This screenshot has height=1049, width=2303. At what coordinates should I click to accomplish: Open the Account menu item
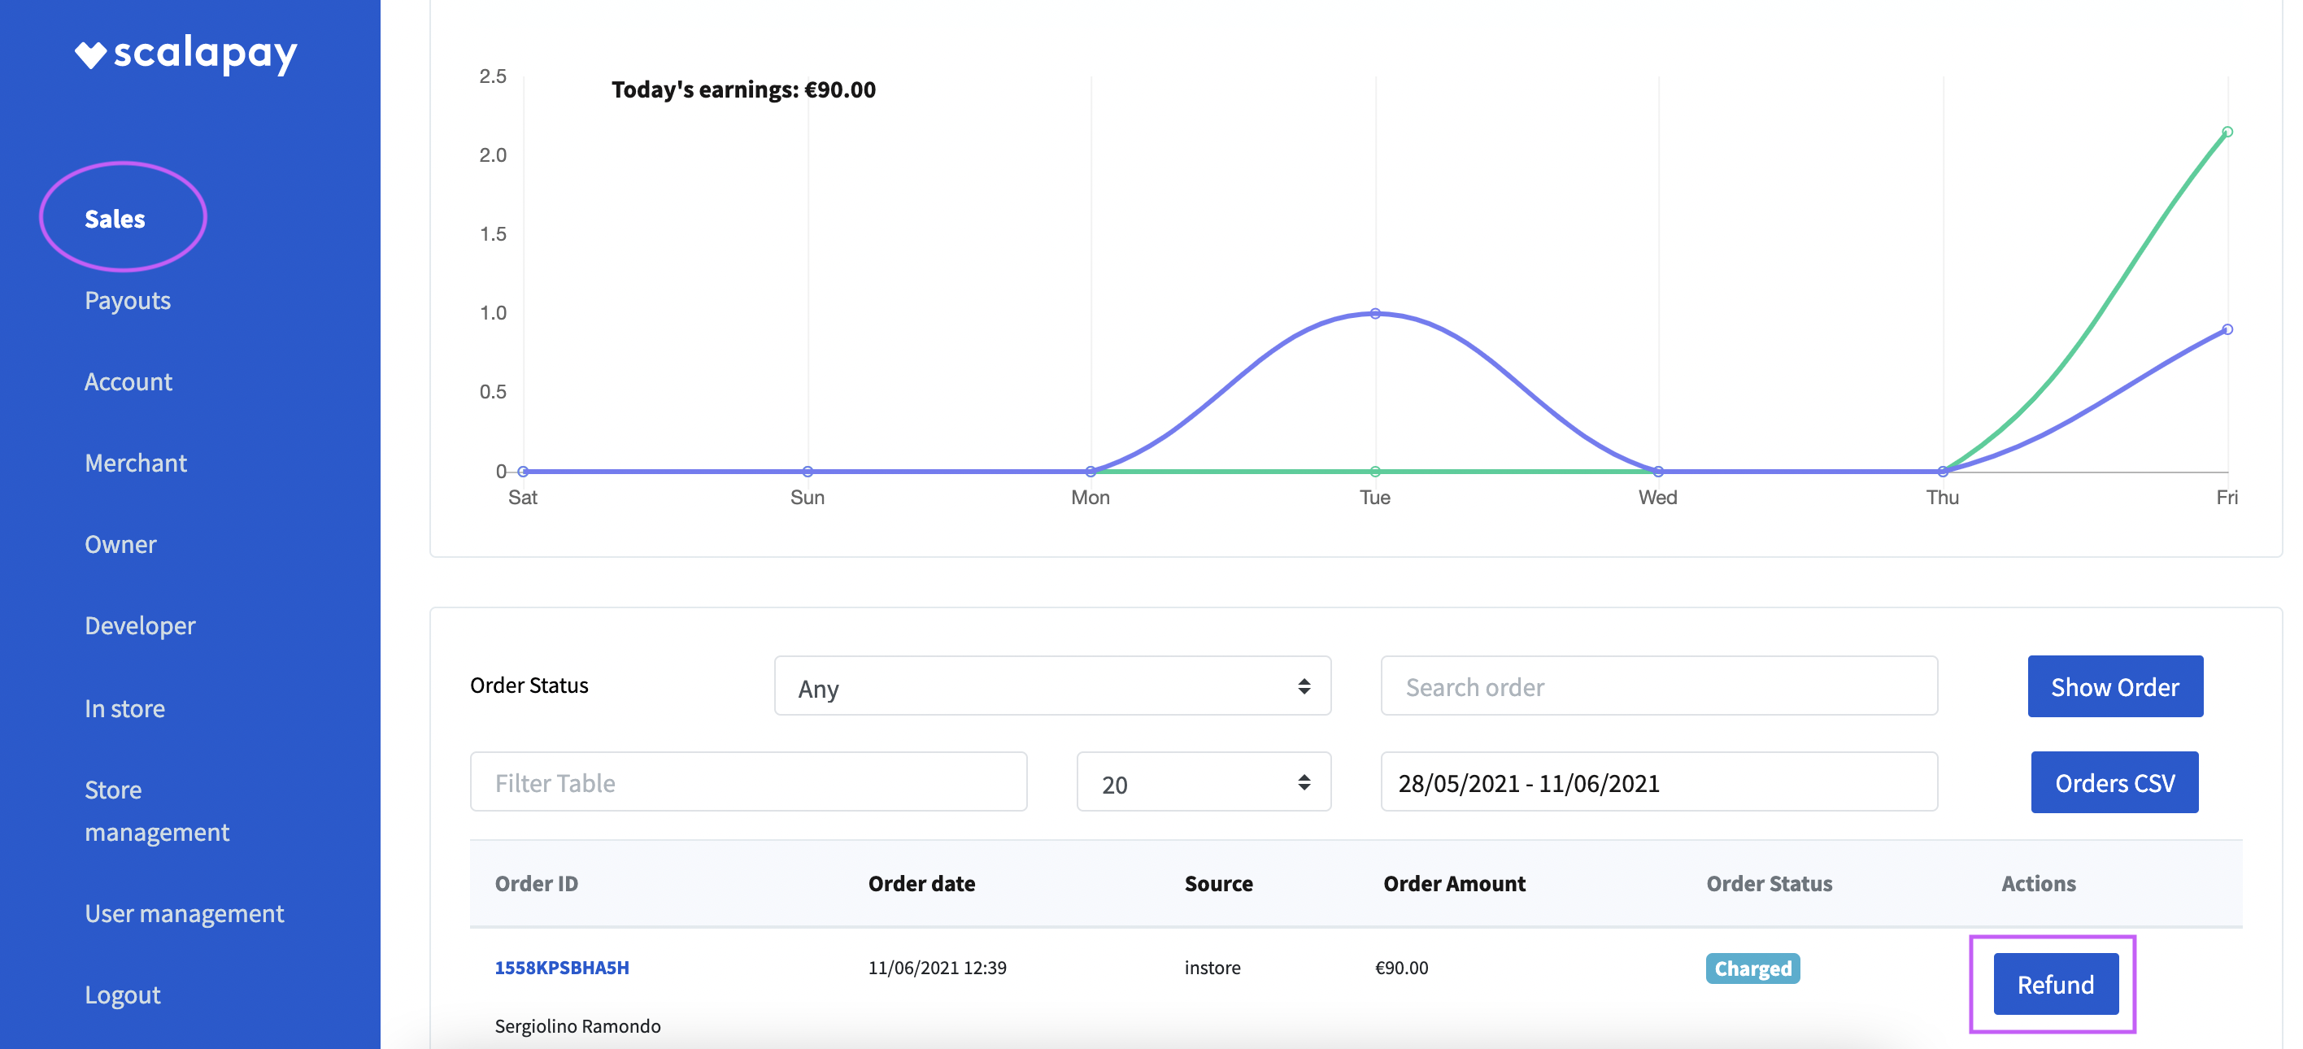point(128,382)
